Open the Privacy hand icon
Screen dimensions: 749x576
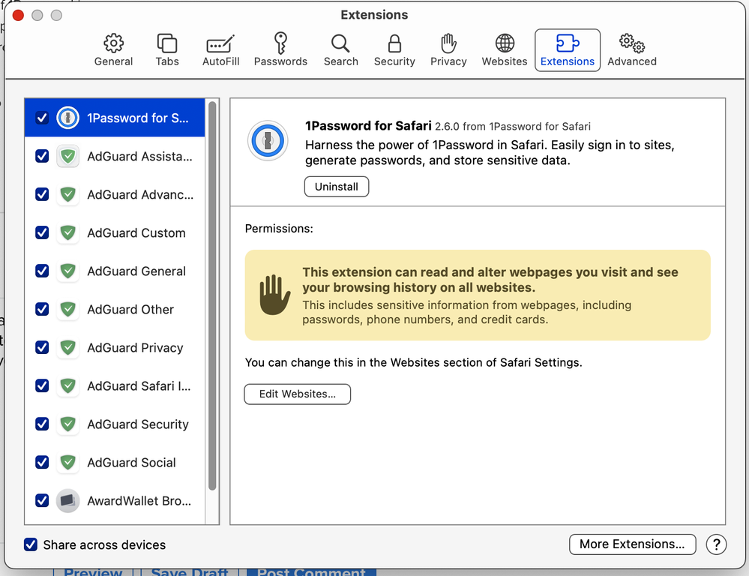[448, 43]
